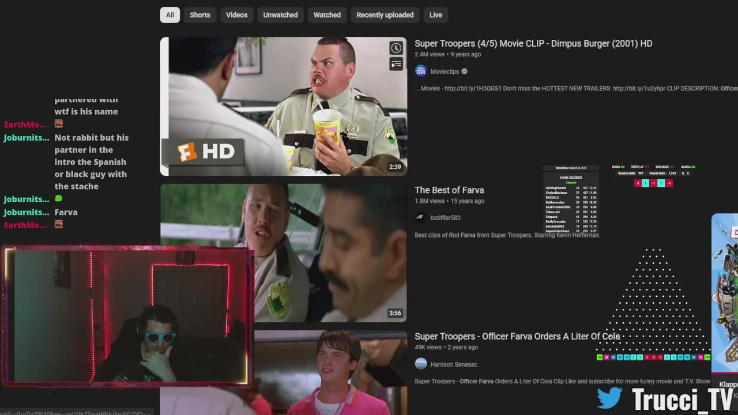The width and height of the screenshot is (738, 415).
Task: Choose the Recently uploaded chip
Action: (385, 15)
